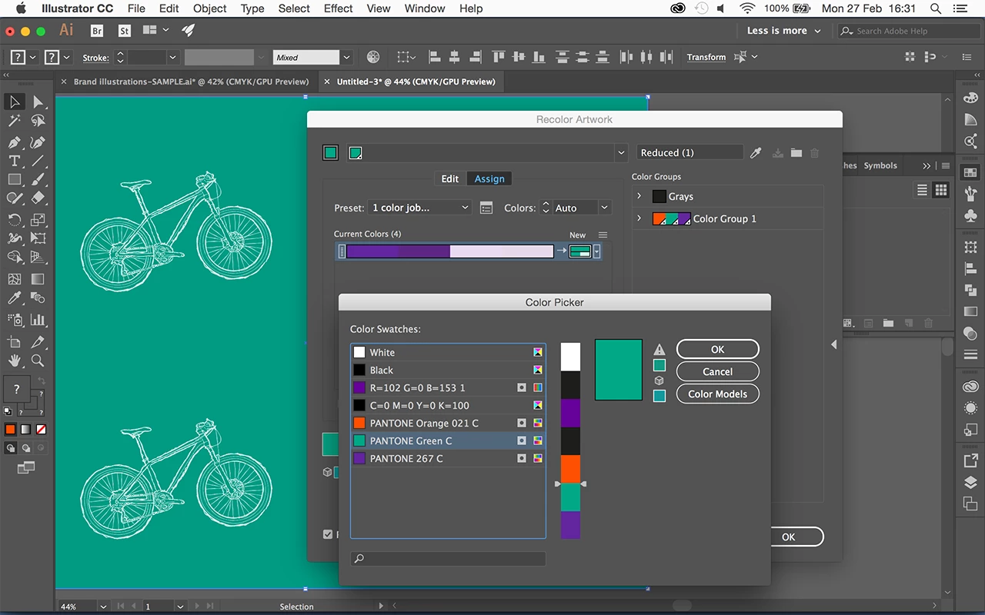
Task: Open Adobe Stock via St icon
Action: tap(125, 31)
